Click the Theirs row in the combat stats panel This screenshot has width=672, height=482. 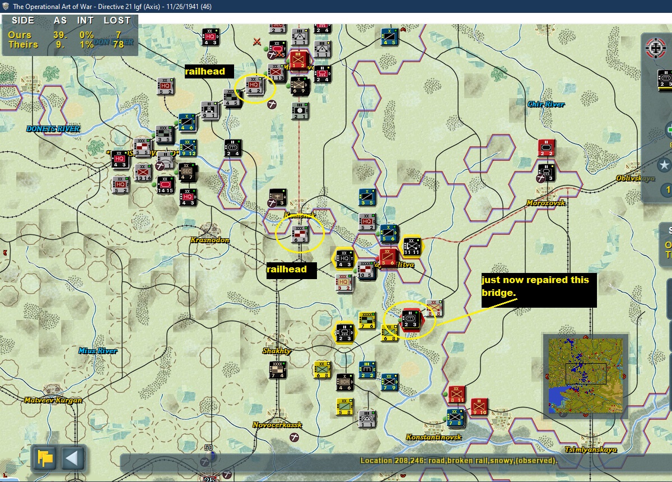[69, 45]
